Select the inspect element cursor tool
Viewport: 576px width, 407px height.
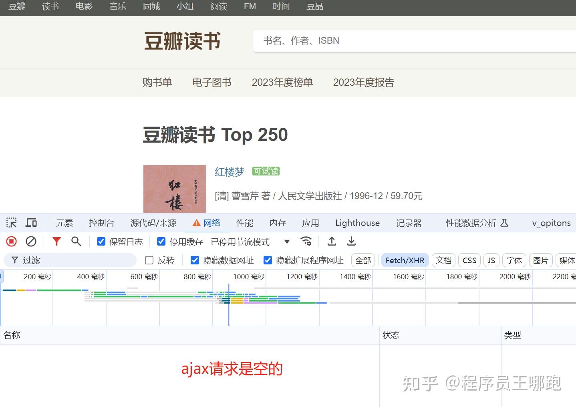pos(11,223)
